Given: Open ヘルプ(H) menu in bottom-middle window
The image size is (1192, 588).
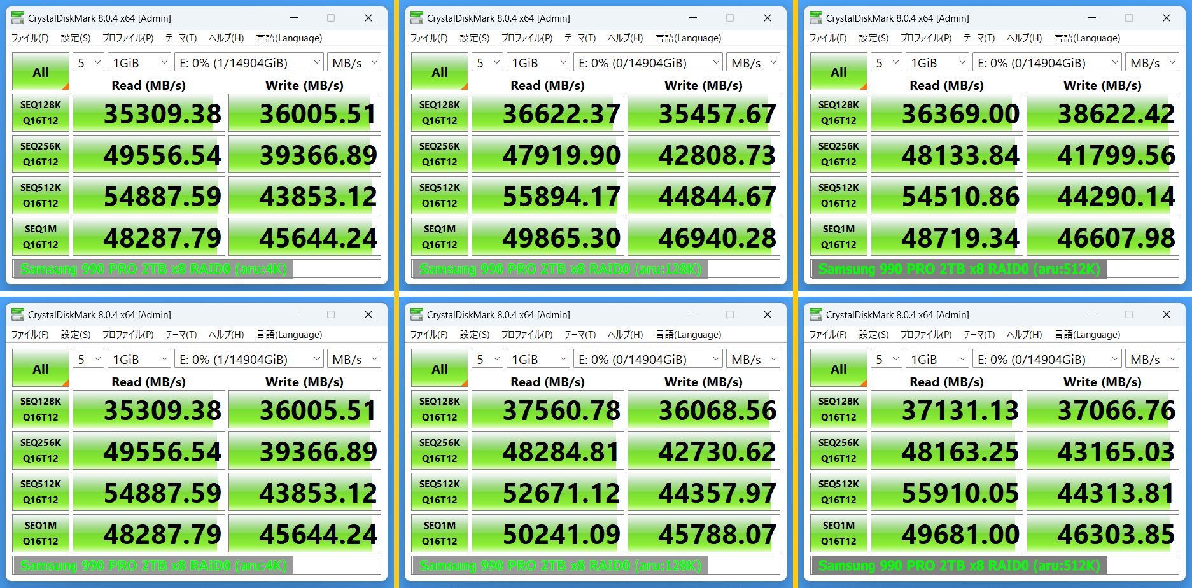Looking at the screenshot, I should [x=626, y=335].
